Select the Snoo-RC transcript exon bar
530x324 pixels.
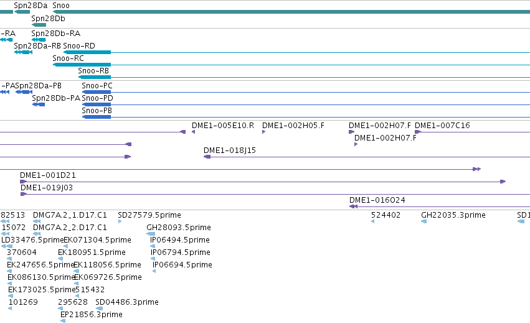coord(82,65)
